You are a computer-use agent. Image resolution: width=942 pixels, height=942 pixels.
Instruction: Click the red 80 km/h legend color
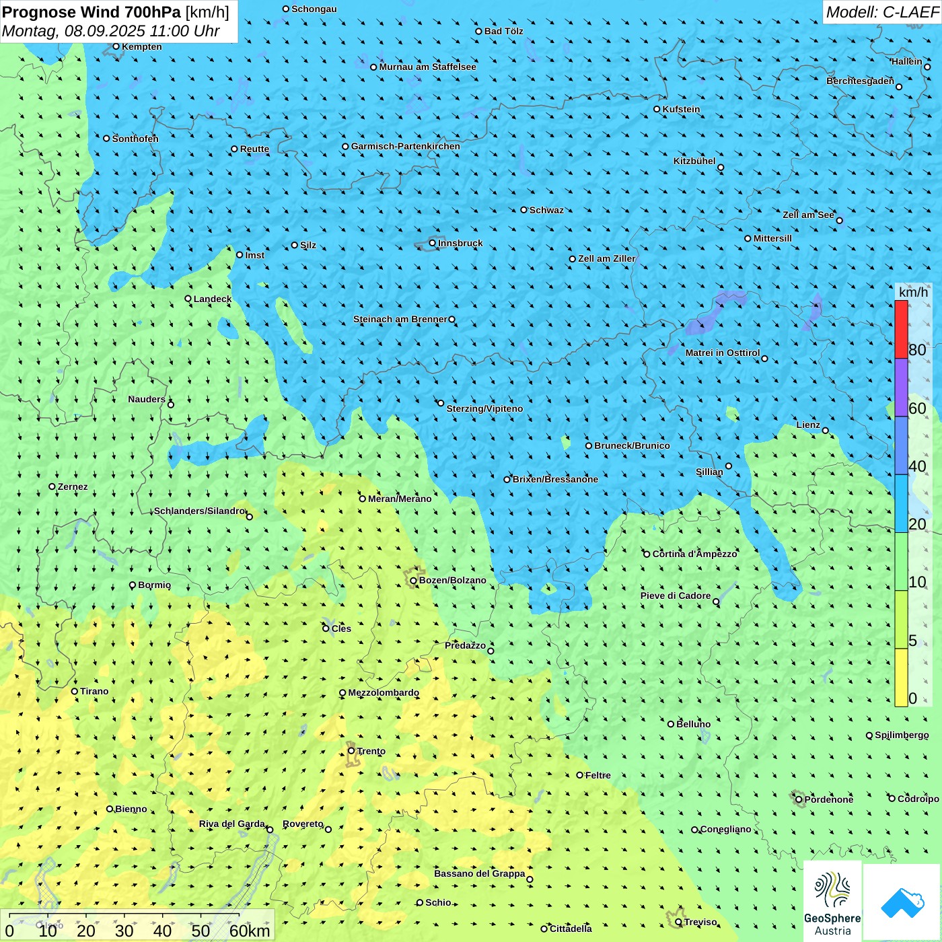tap(901, 329)
